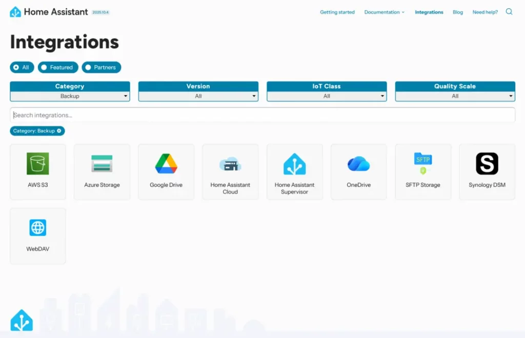Select the All radio filter
525x338 pixels.
pos(22,67)
